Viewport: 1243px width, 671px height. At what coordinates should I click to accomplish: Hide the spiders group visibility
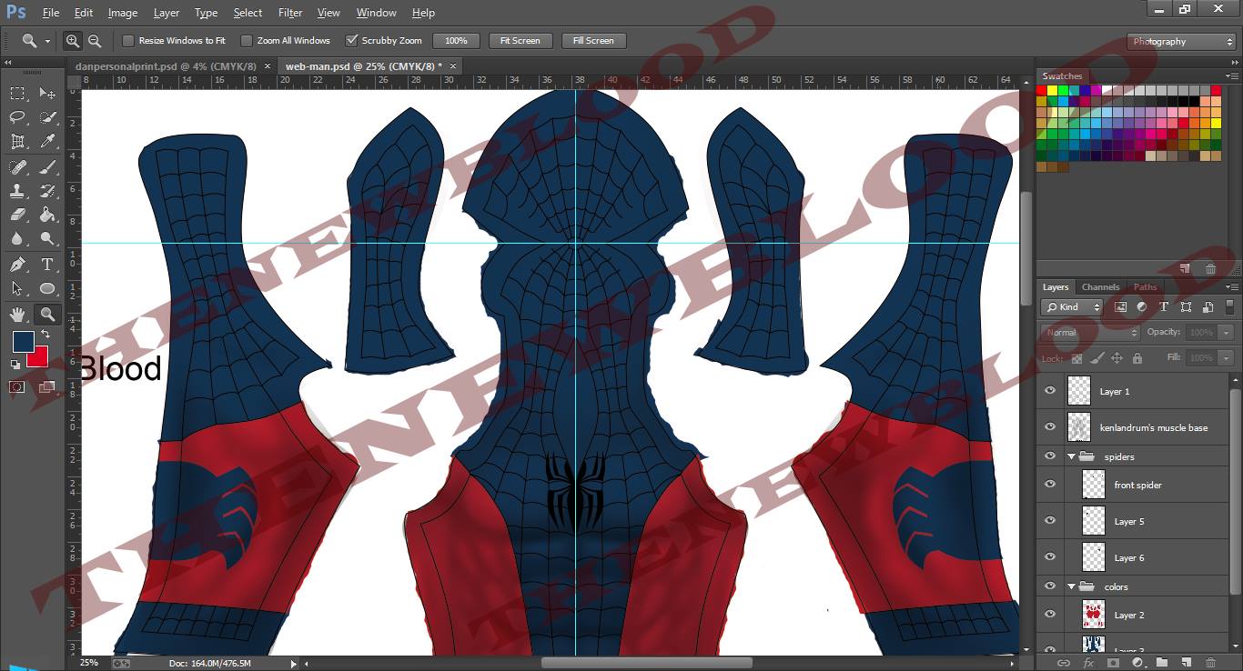1050,456
